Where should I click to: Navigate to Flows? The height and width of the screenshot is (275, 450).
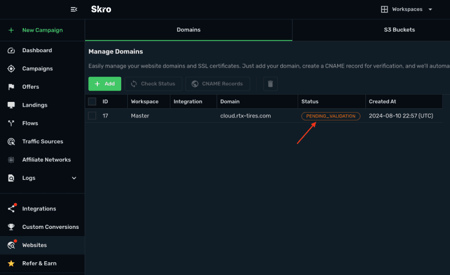[x=30, y=123]
